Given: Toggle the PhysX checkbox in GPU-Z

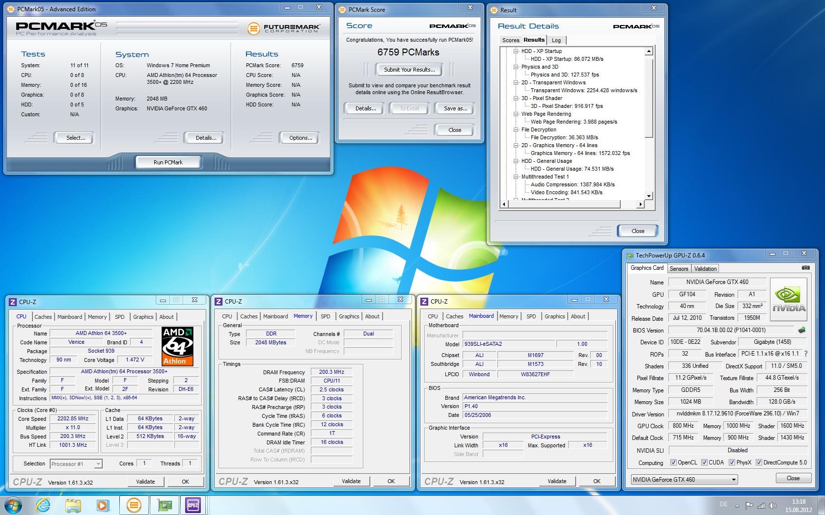Looking at the screenshot, I should [732, 463].
